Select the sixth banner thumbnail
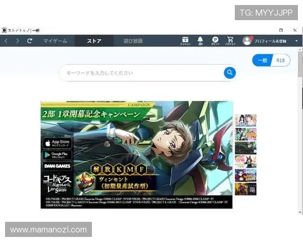 coord(245,189)
